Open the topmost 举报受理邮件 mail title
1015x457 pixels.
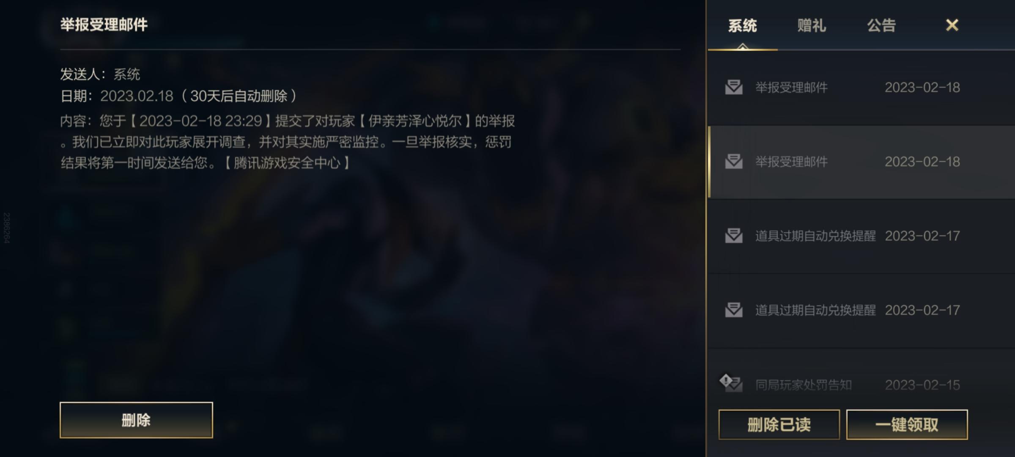(x=791, y=88)
